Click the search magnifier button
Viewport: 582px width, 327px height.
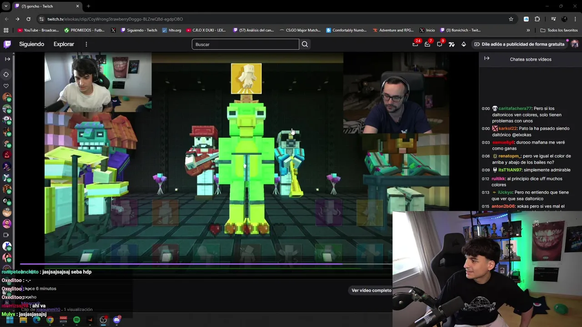coord(305,44)
